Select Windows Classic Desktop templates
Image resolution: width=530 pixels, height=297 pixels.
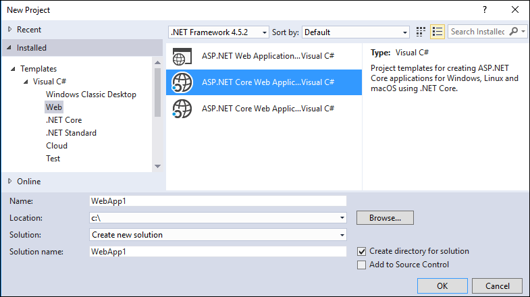90,94
